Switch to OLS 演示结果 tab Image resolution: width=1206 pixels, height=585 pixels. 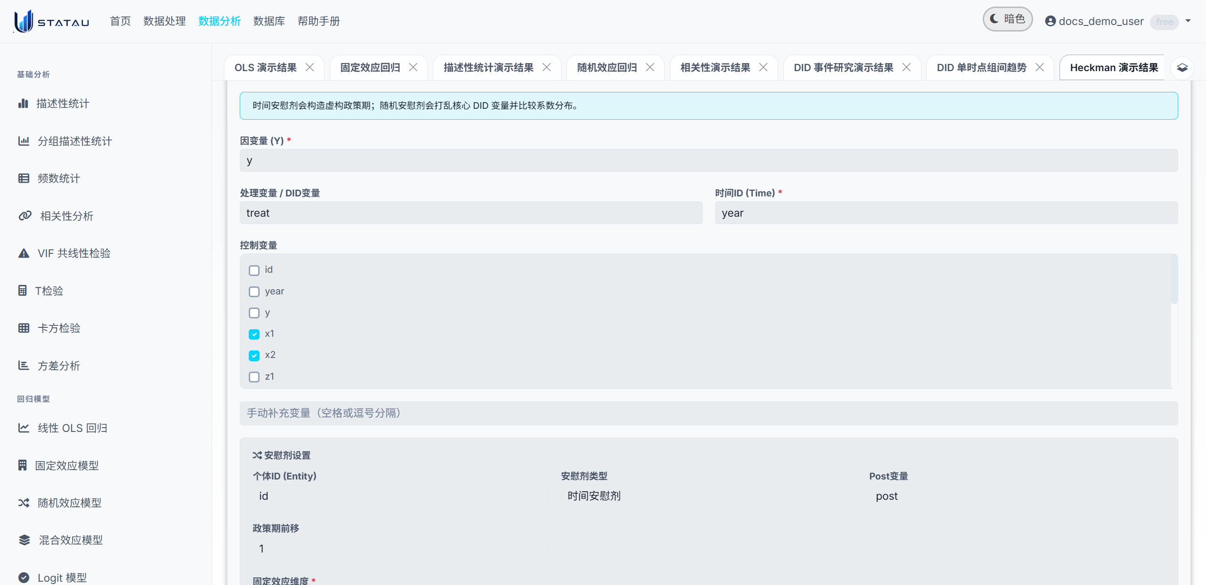click(266, 67)
